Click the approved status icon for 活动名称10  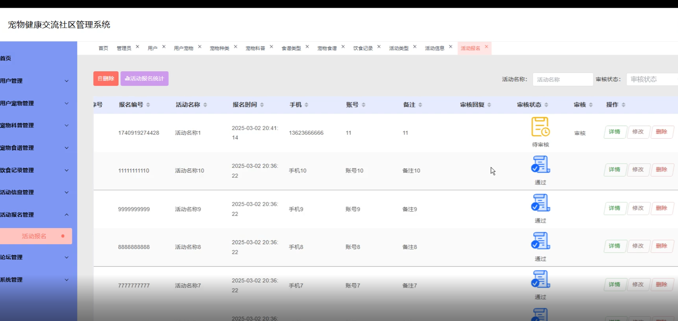540,165
